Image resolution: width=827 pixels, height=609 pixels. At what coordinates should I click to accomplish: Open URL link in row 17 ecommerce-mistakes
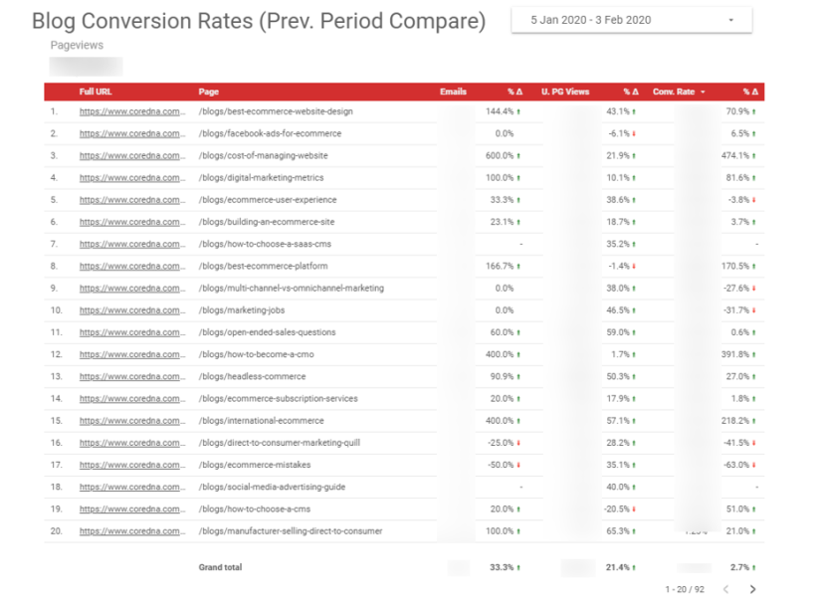pyautogui.click(x=131, y=465)
